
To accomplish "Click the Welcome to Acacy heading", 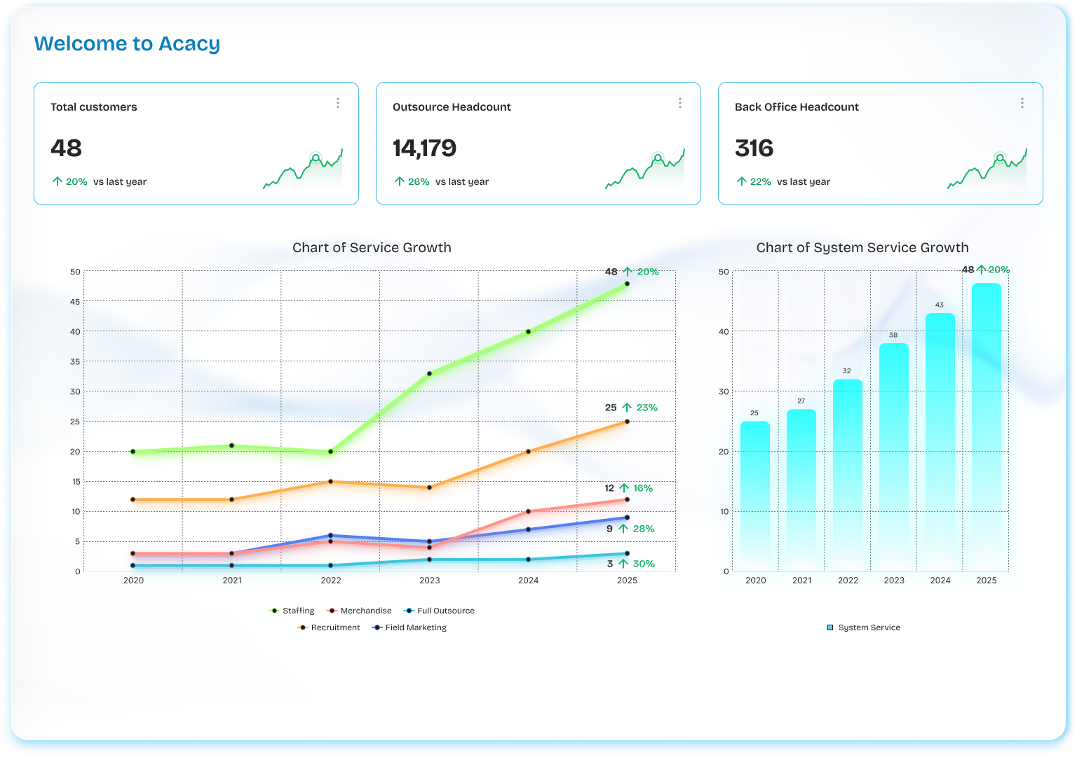I will coord(127,43).
